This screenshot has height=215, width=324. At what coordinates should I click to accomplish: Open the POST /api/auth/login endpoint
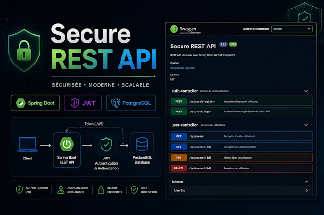[x=241, y=112]
